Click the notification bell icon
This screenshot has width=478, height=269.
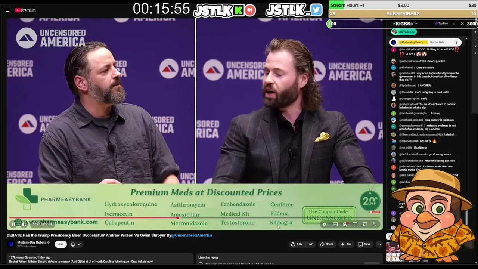pos(73,244)
